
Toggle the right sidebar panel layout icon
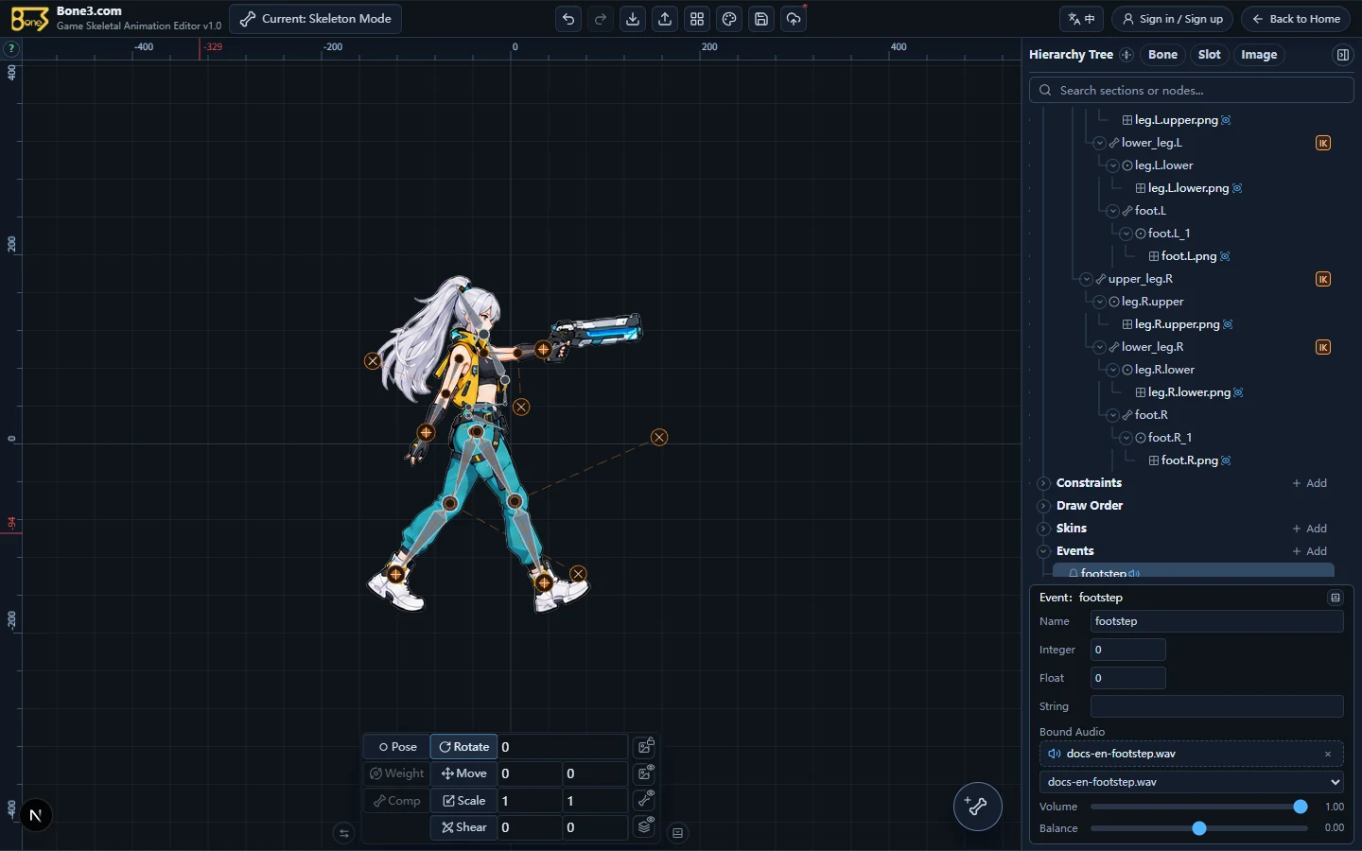(x=1342, y=55)
